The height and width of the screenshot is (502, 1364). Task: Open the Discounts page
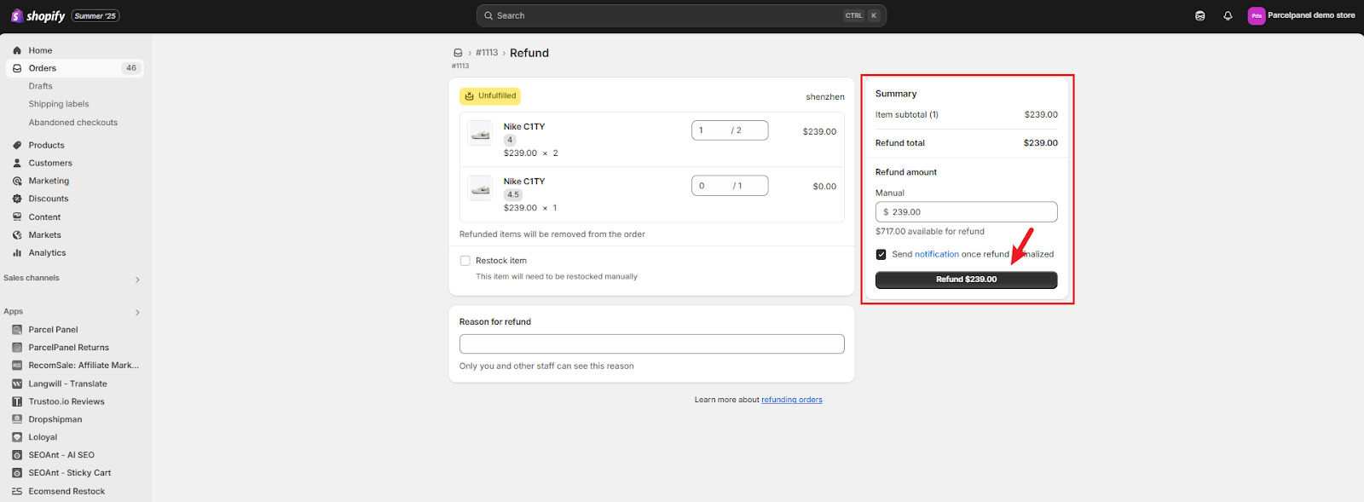click(49, 199)
